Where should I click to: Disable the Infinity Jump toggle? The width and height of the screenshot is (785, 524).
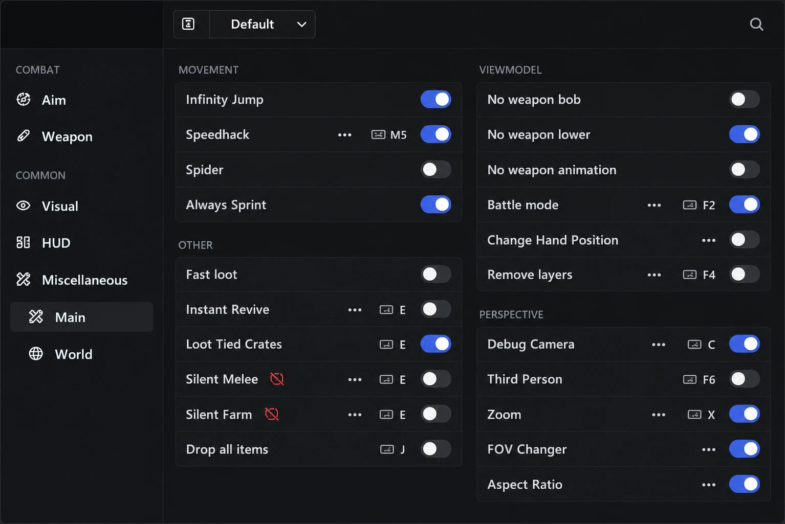point(435,99)
